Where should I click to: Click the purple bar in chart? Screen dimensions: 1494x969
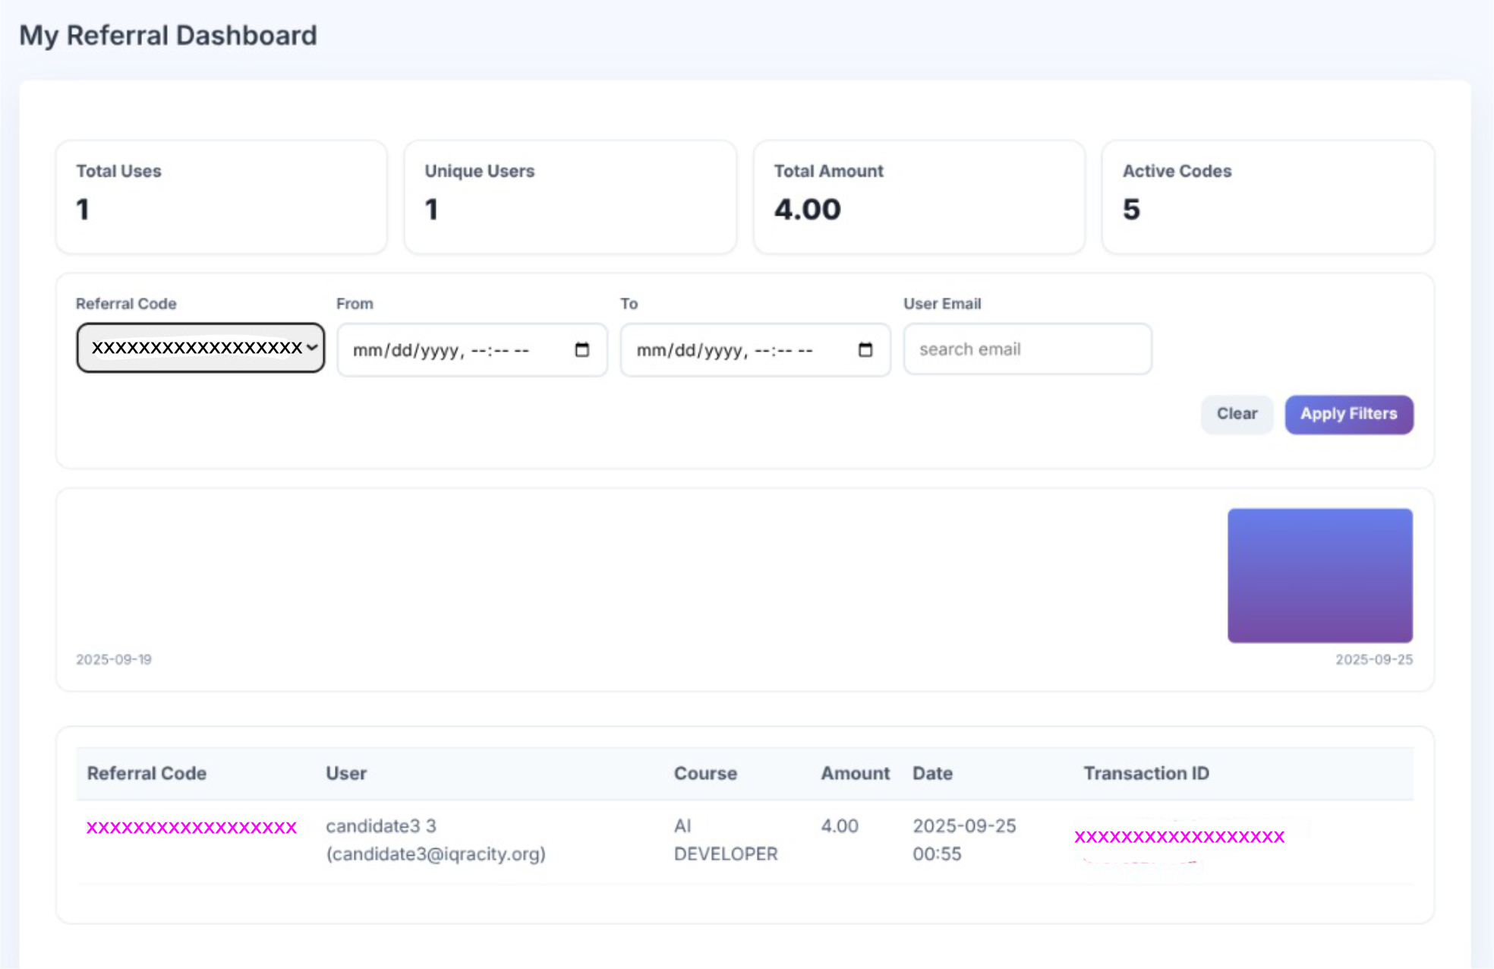tap(1319, 575)
